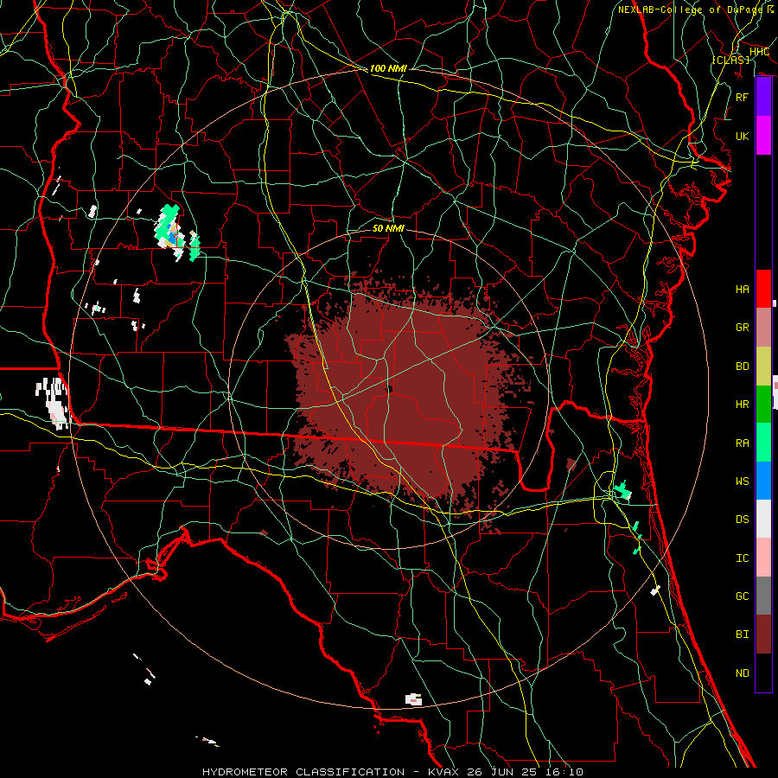Screen dimensions: 778x778
Task: Click the ND legend label
Action: (742, 673)
